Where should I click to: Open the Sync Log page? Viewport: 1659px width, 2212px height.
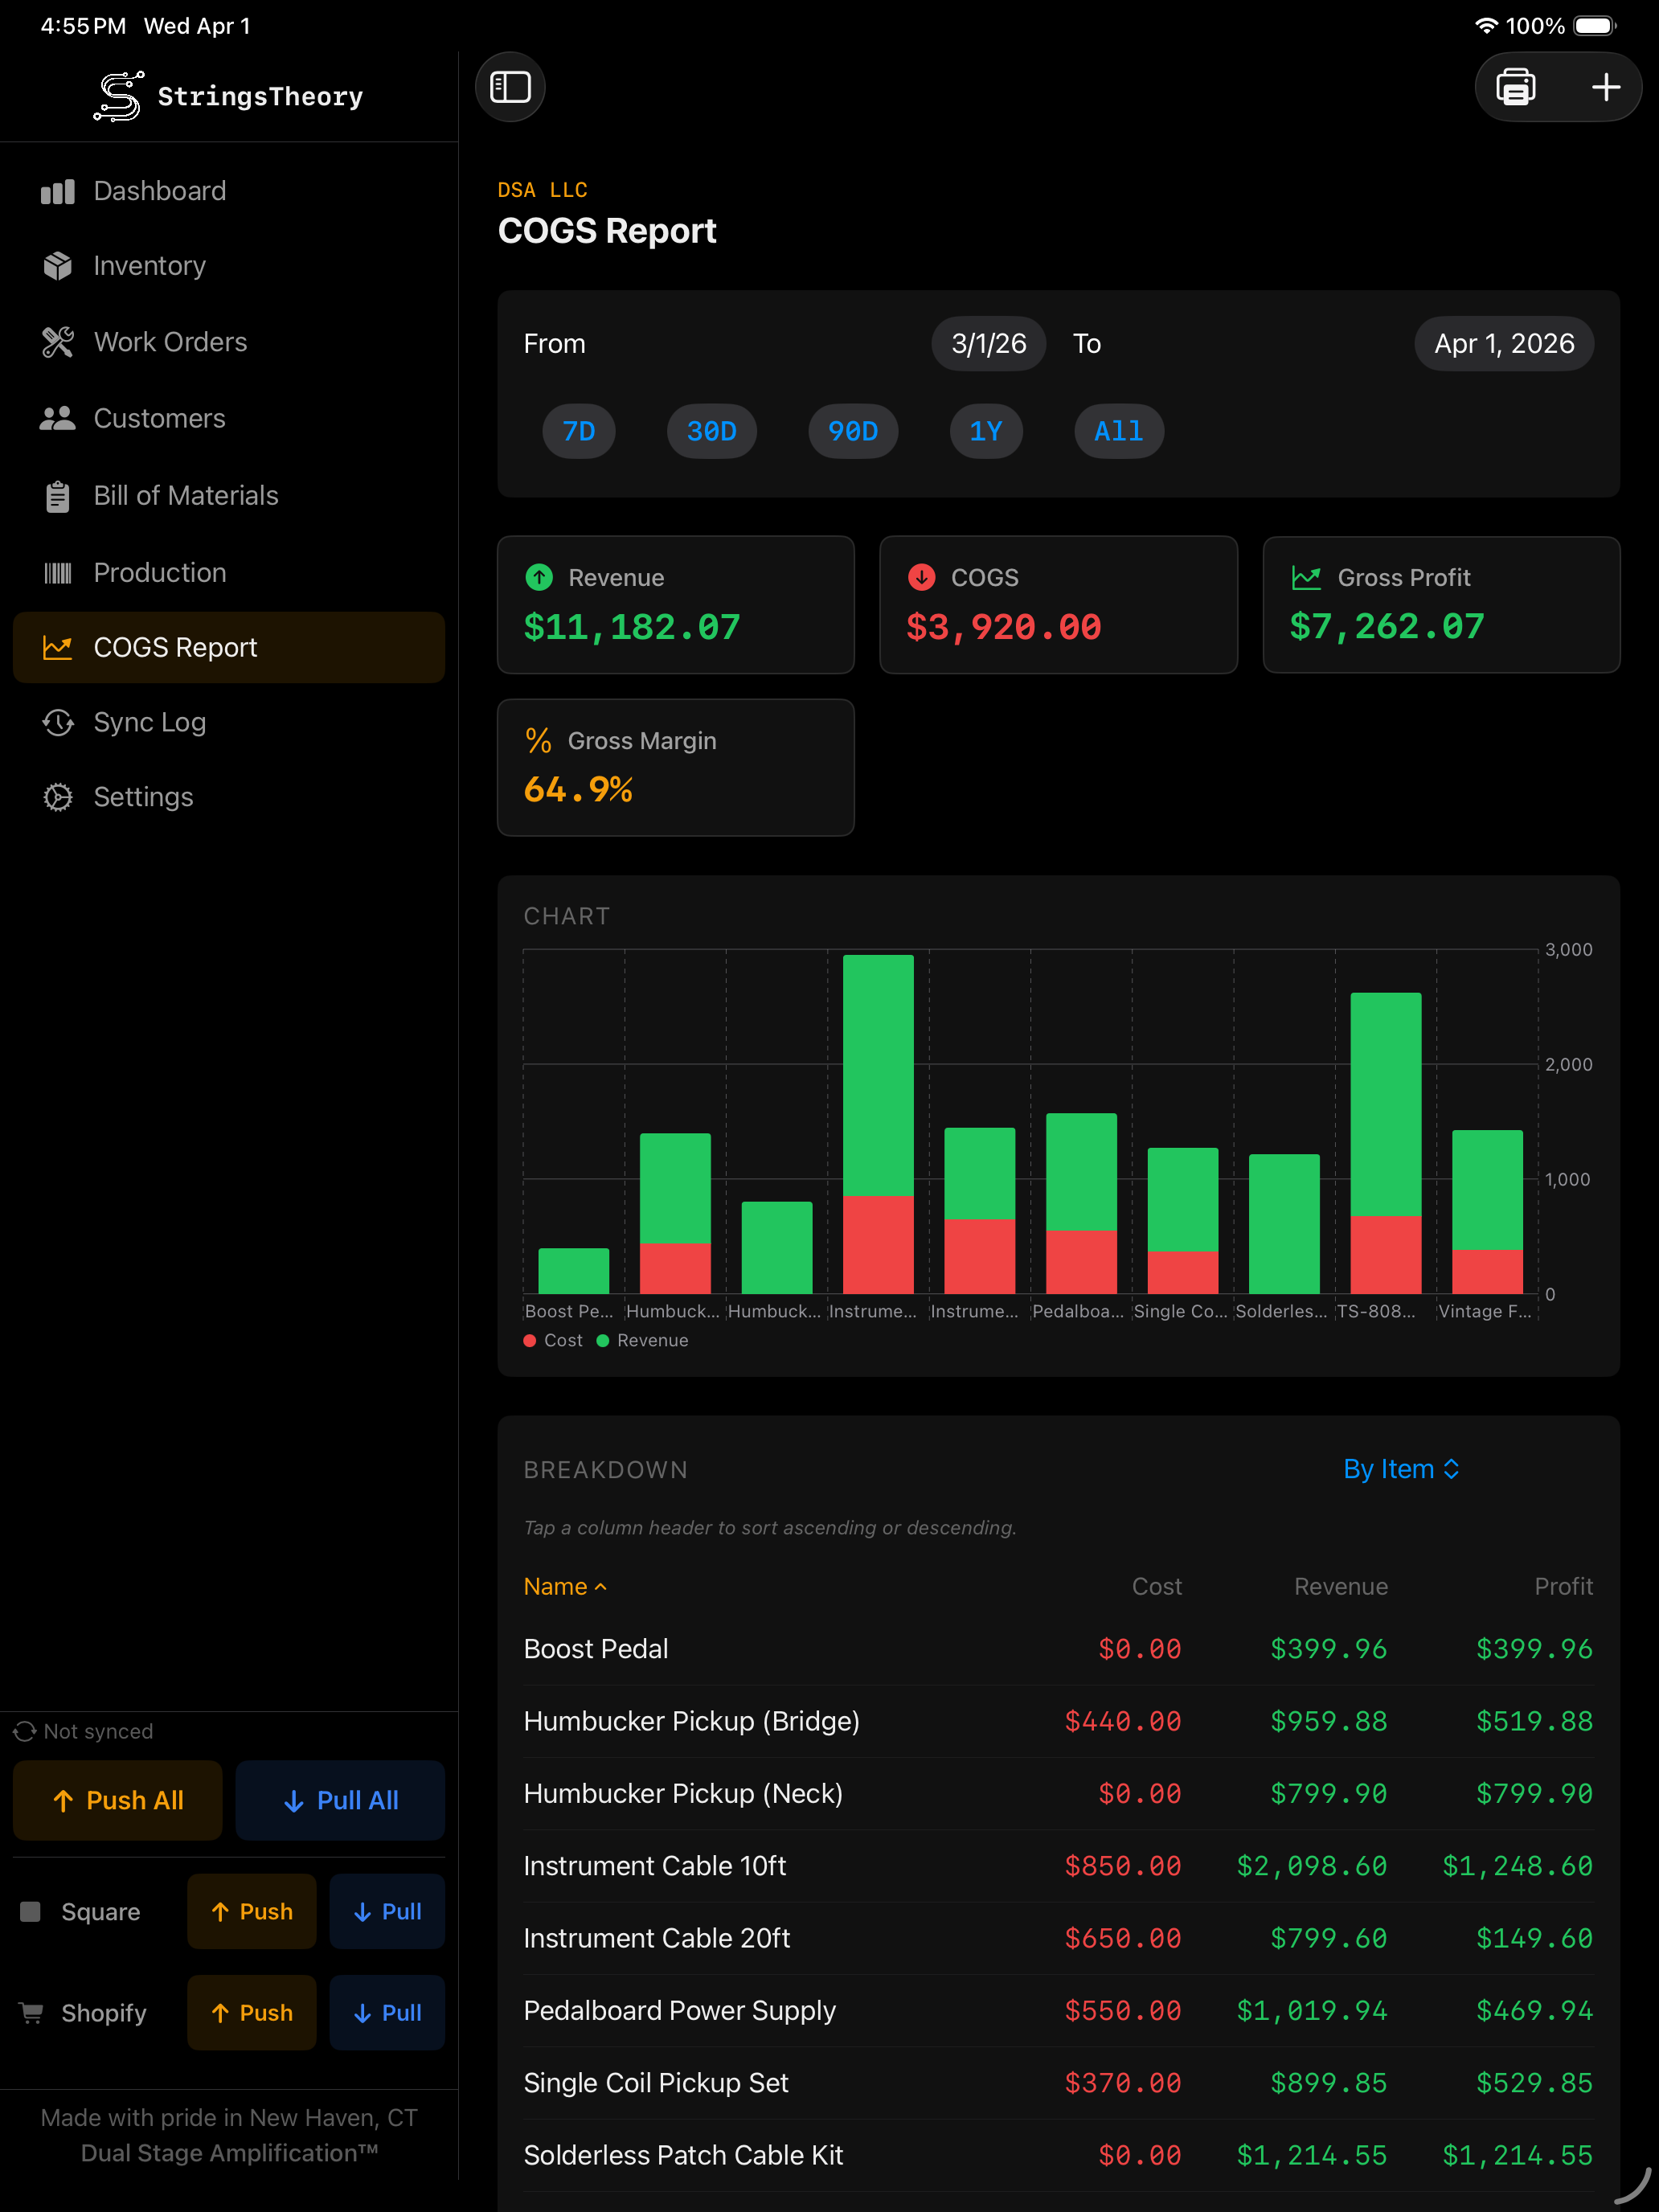click(149, 722)
